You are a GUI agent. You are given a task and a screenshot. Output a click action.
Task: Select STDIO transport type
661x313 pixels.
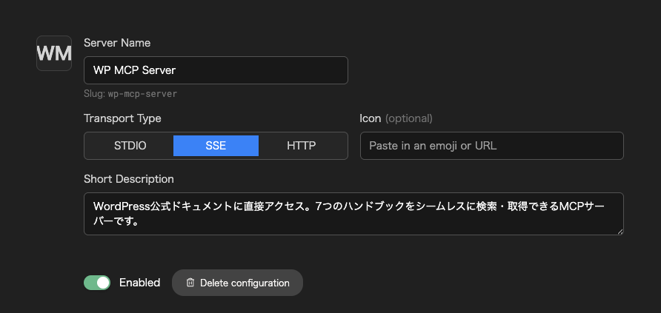coord(130,146)
